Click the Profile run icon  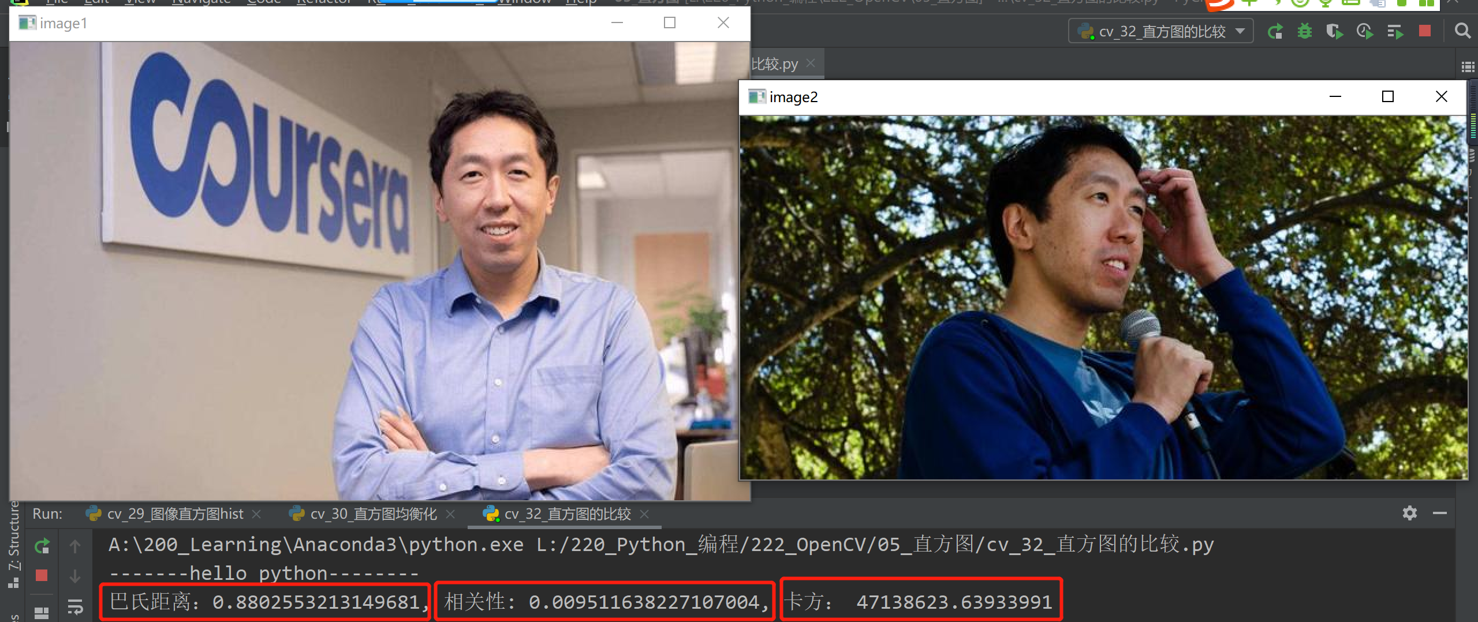point(1365,31)
